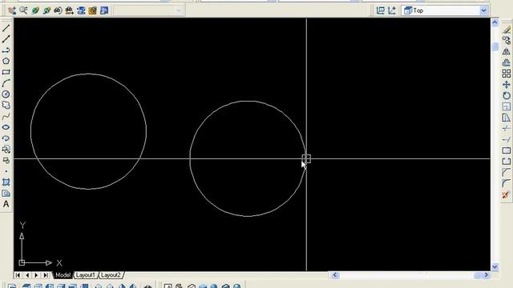This screenshot has width=513, height=288.
Task: Select the Rectangle tool
Action: 6,72
